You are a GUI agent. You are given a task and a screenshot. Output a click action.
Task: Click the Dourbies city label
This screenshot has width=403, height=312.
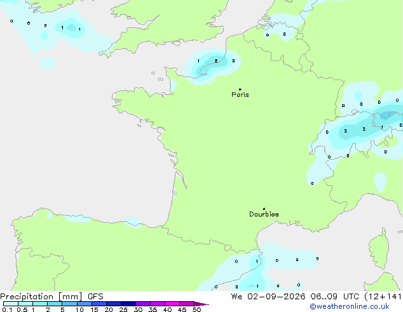click(264, 214)
